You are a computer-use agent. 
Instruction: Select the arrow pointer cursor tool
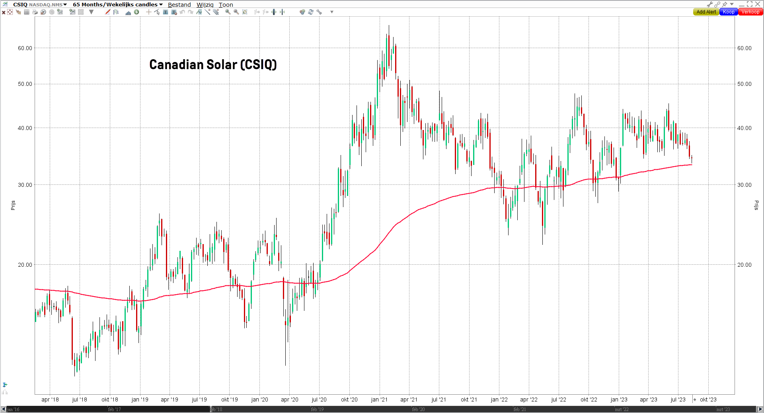point(157,12)
